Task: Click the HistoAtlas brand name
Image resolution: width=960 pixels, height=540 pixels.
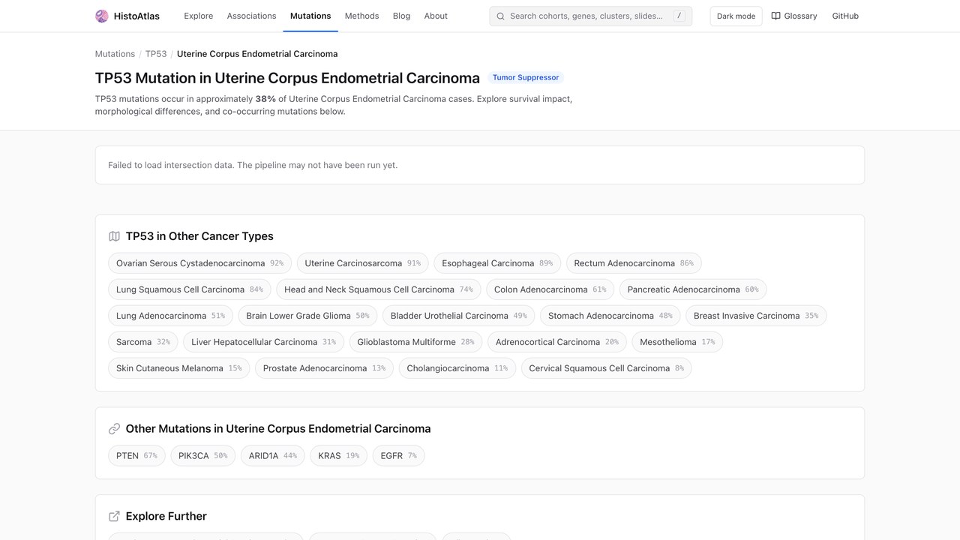Action: (136, 16)
